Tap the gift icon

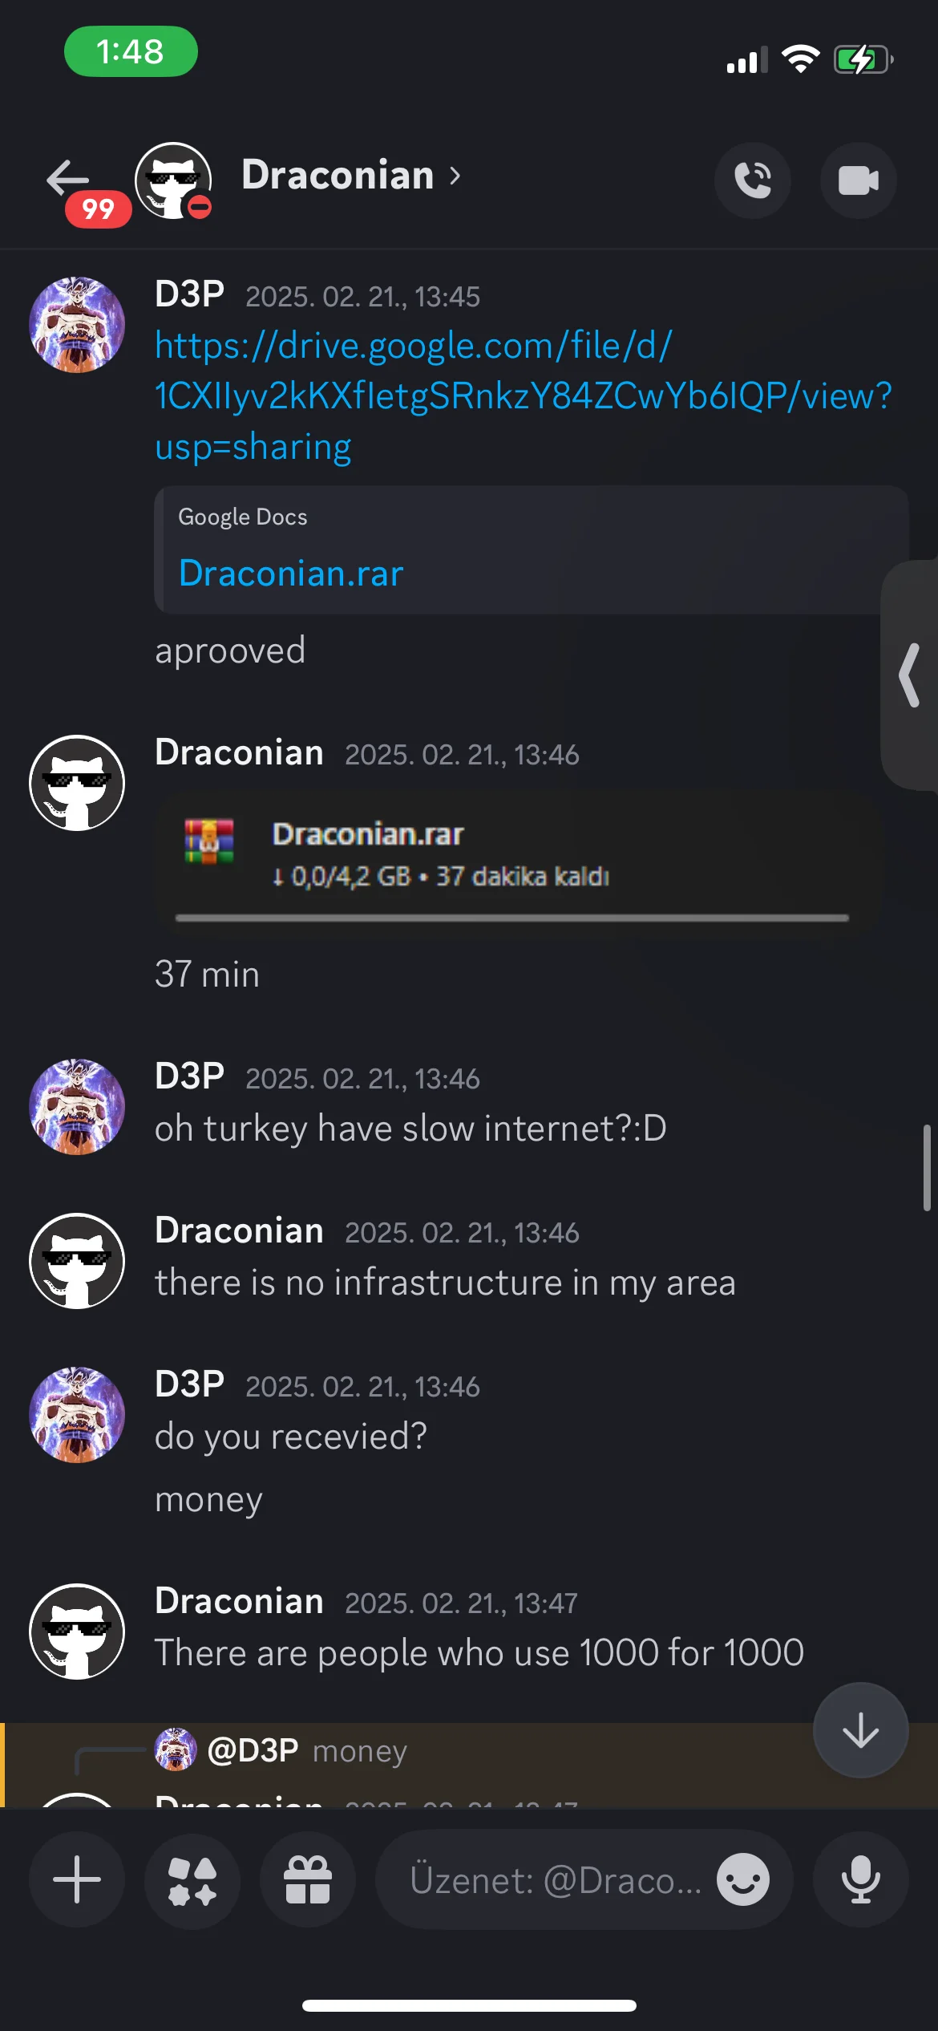pyautogui.click(x=308, y=1879)
